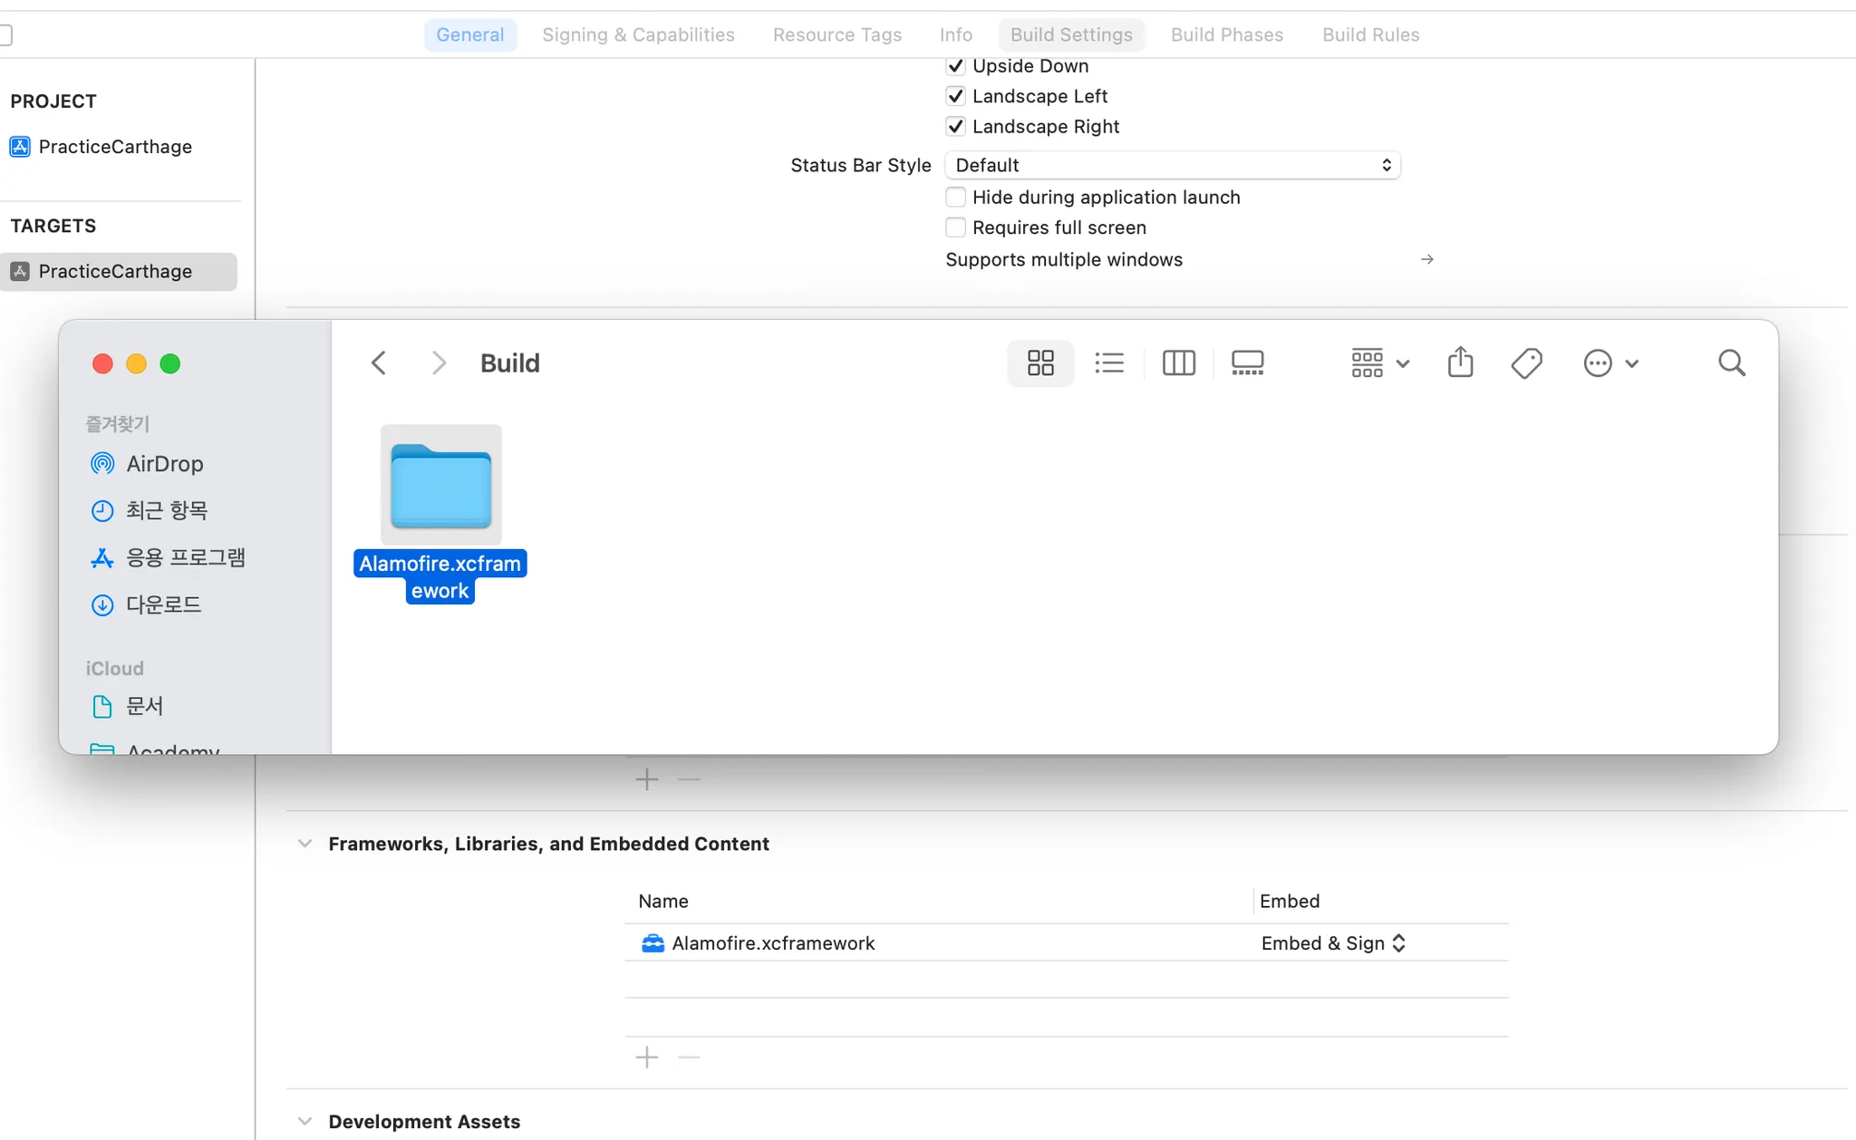The image size is (1856, 1140).
Task: Go back in Finder
Action: pos(379,363)
